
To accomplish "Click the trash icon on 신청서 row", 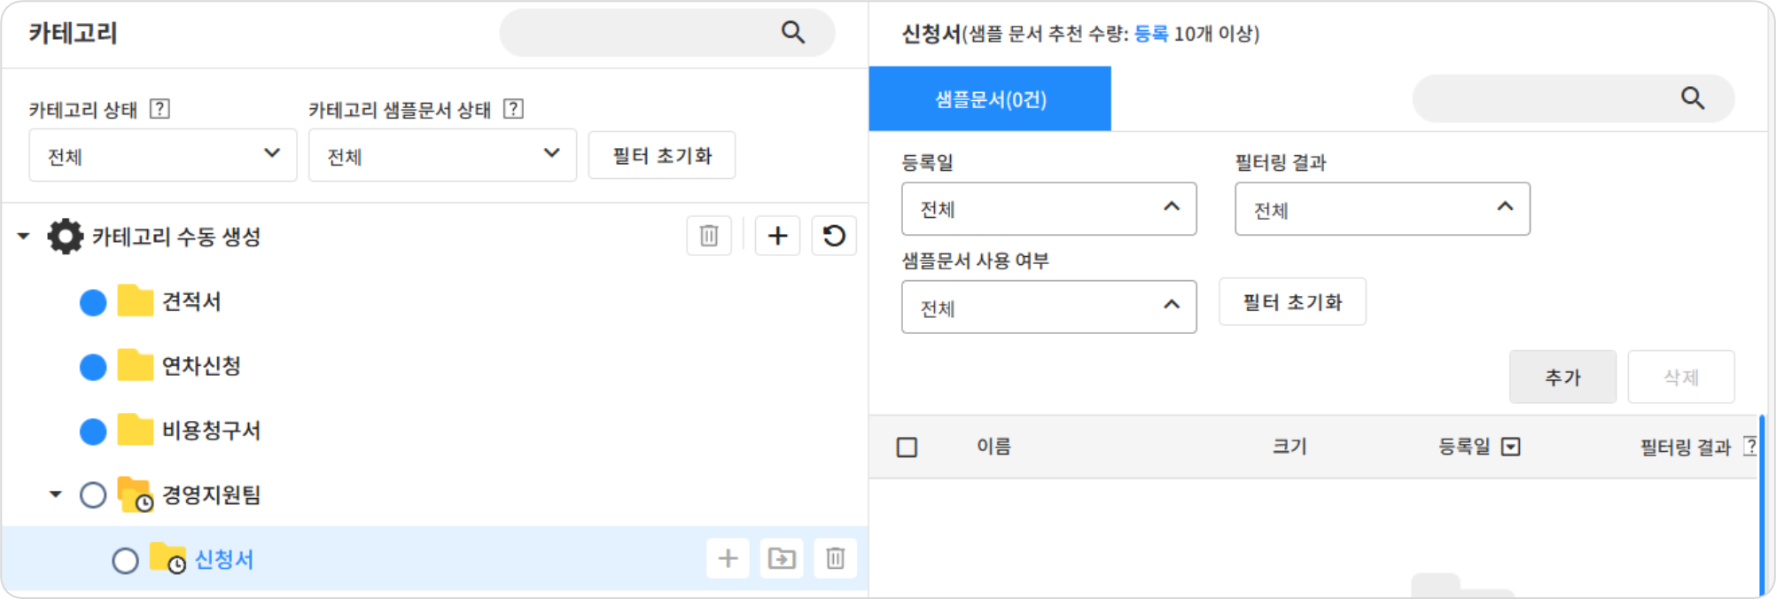I will click(835, 558).
